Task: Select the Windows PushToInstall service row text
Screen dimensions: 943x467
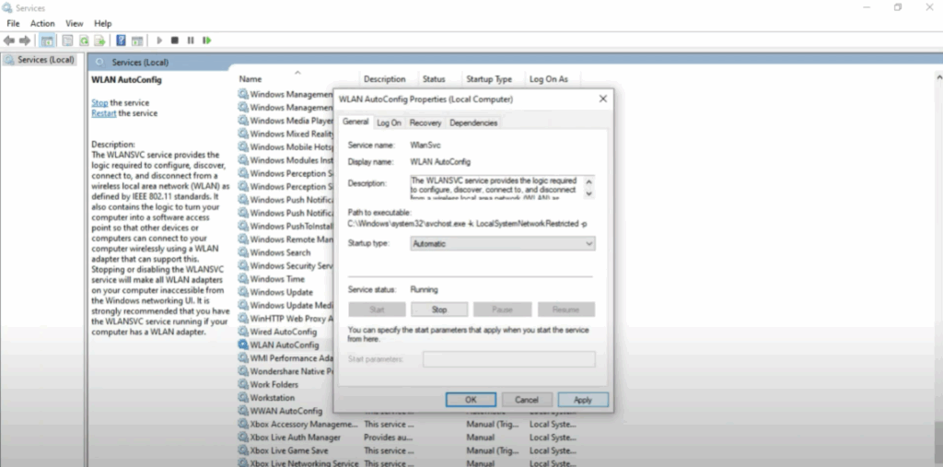Action: [x=291, y=226]
